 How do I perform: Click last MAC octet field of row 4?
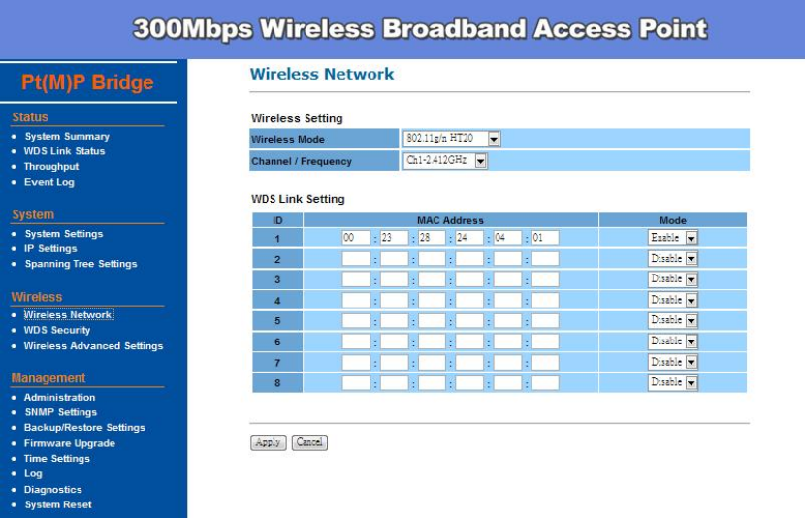pyautogui.click(x=545, y=300)
